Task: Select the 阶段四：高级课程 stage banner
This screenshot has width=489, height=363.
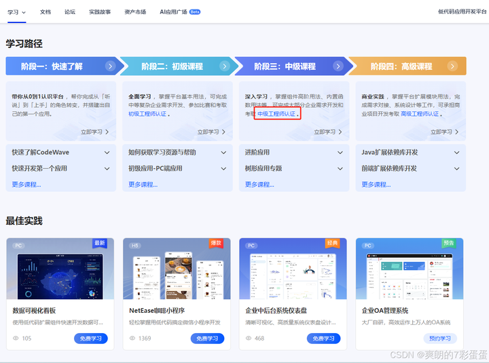Action: (407, 66)
